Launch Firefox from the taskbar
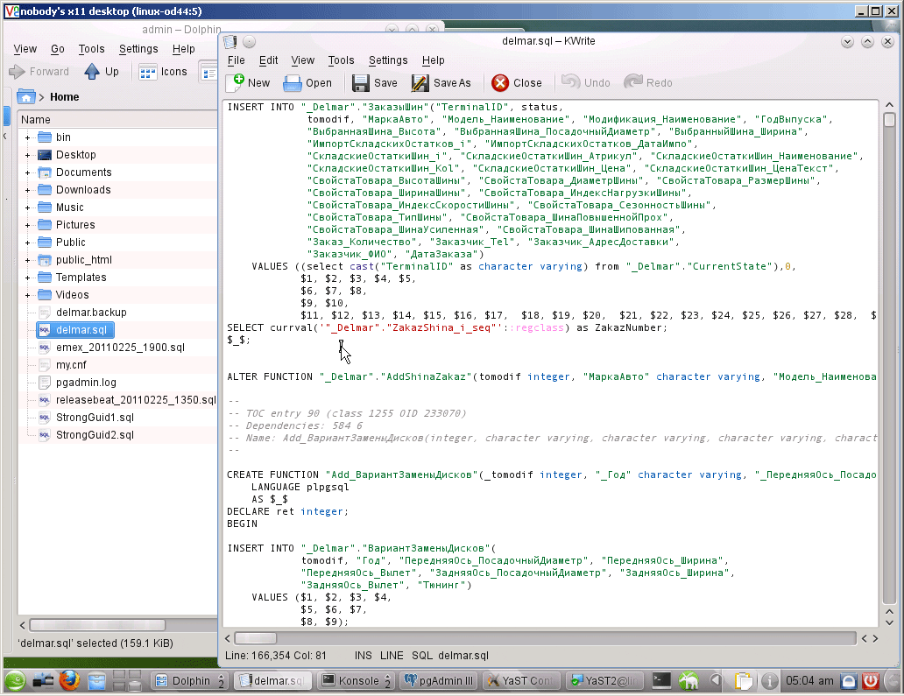Image resolution: width=904 pixels, height=696 pixels. tap(70, 680)
